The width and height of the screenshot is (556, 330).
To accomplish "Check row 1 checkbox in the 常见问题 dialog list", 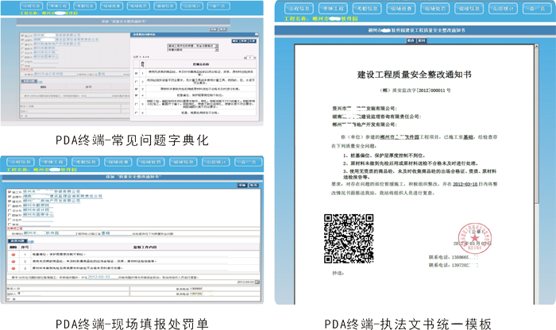I will (137, 72).
